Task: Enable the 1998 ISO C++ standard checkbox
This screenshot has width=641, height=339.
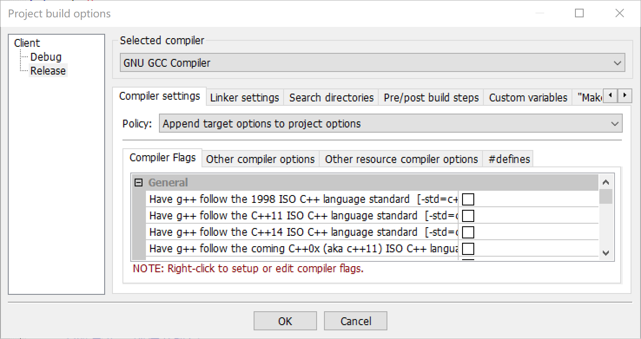Action: click(x=468, y=199)
